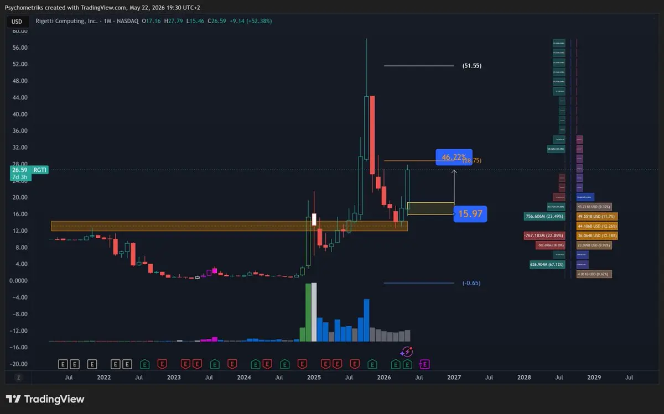Screen dimensions: 664x414
Task: Click the purple lightning event icon
Action: [407, 352]
